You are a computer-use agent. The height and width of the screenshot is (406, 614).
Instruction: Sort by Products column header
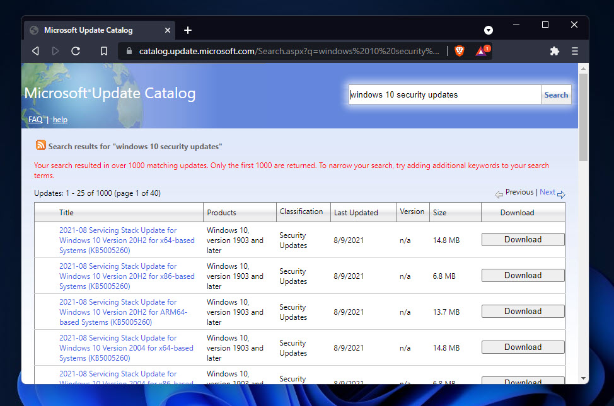pyautogui.click(x=222, y=213)
